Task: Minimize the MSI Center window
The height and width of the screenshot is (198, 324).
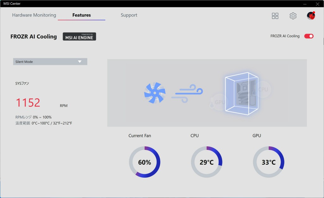Action: pyautogui.click(x=305, y=4)
